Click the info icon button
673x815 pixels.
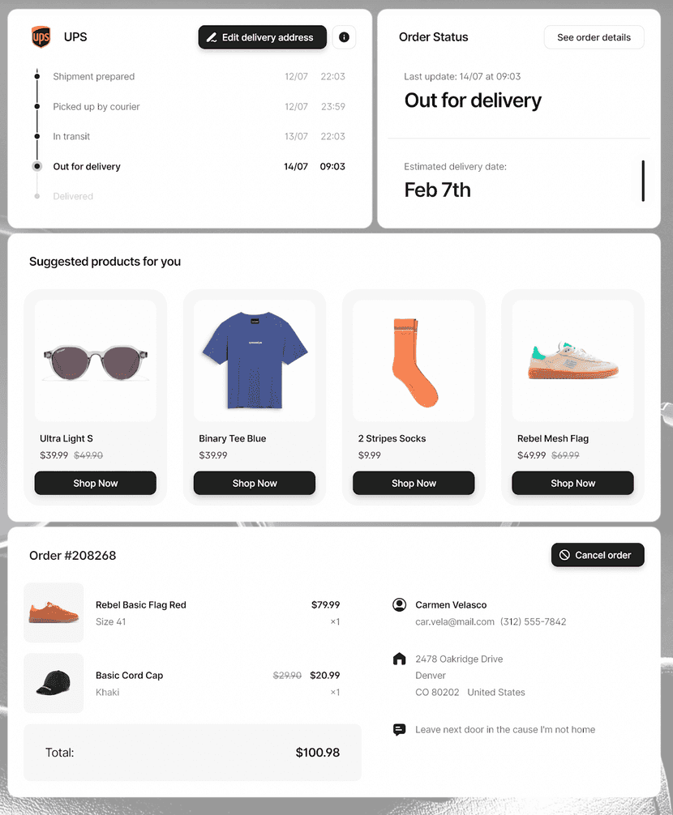[344, 37]
